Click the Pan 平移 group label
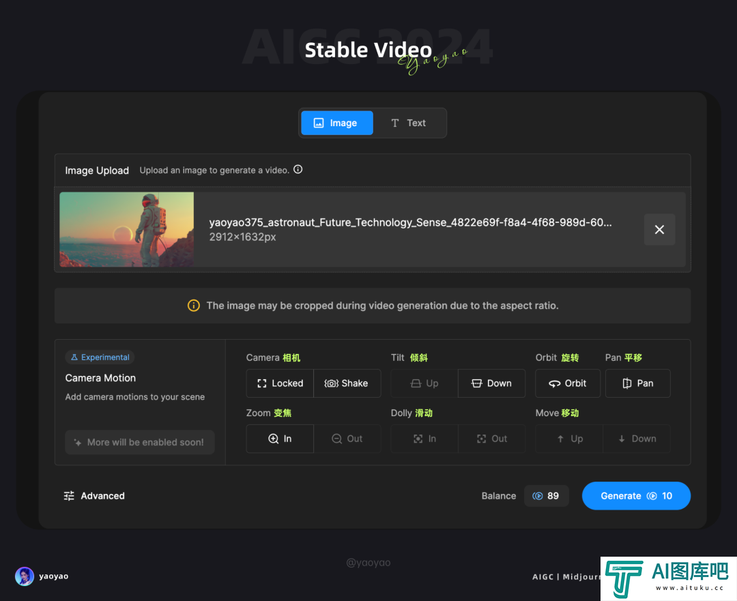Viewport: 737px width, 601px height. pos(623,357)
